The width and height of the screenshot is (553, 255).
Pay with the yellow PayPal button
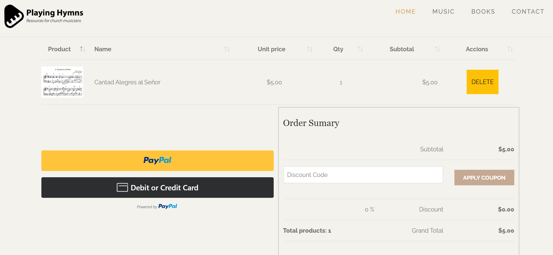coord(158,161)
